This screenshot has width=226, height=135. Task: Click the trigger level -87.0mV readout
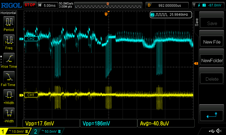click(214, 5)
